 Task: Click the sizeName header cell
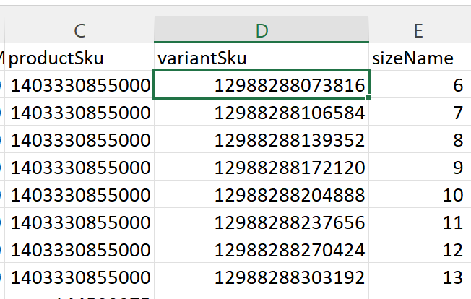pos(418,57)
